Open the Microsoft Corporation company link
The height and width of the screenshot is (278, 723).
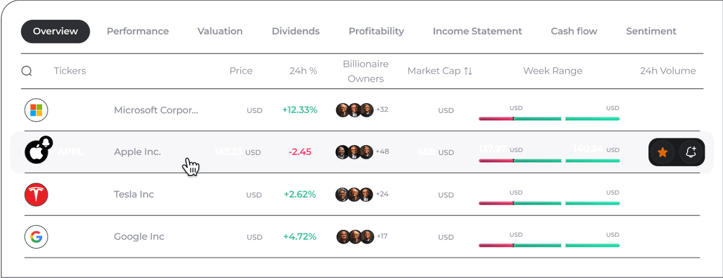(x=155, y=110)
